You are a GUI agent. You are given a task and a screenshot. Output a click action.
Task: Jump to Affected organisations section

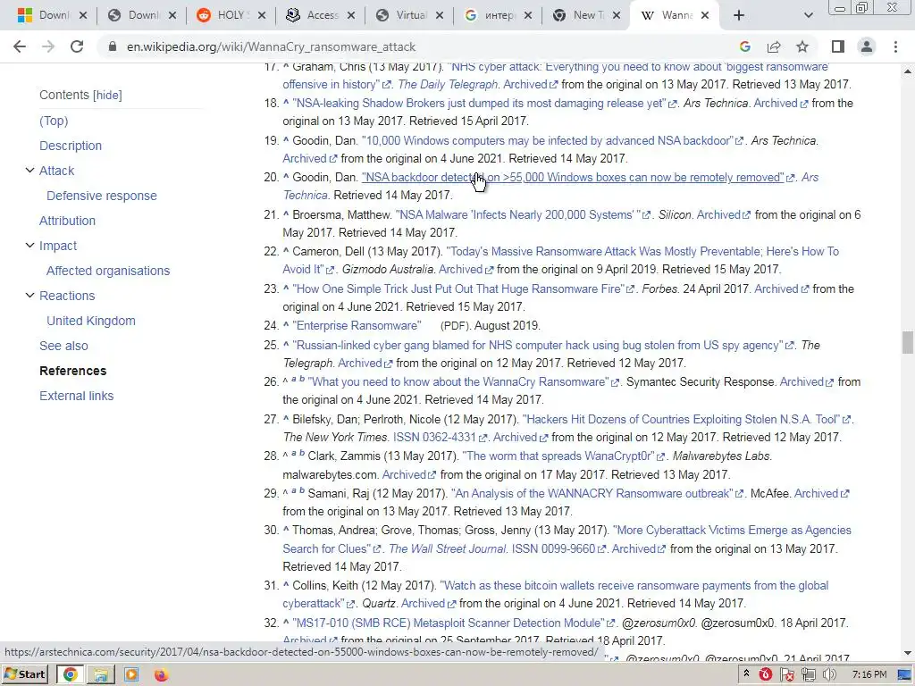pos(108,271)
